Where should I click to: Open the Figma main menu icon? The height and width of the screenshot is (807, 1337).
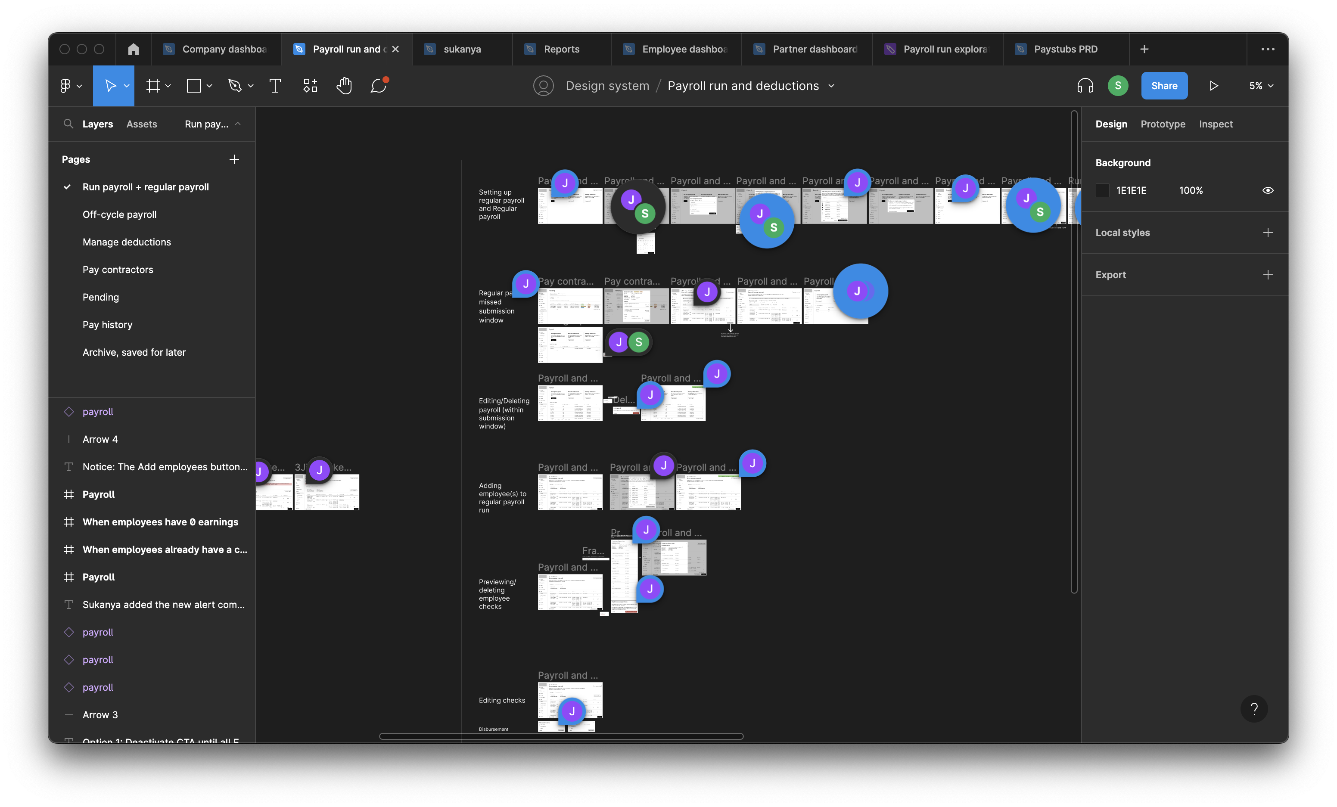pyautogui.click(x=65, y=86)
